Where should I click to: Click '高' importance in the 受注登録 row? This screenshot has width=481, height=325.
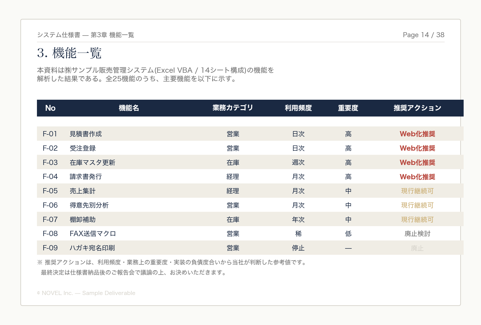tap(348, 148)
